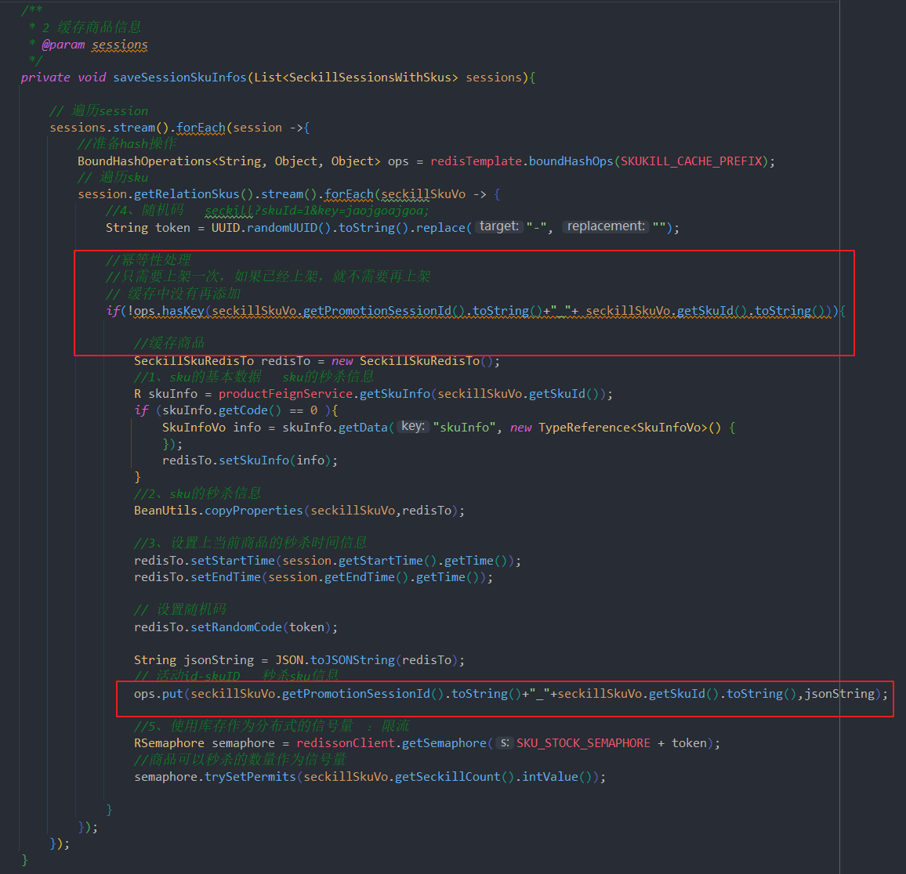This screenshot has width=906, height=874.
Task: Click the randomUUID method call
Action: (x=282, y=227)
